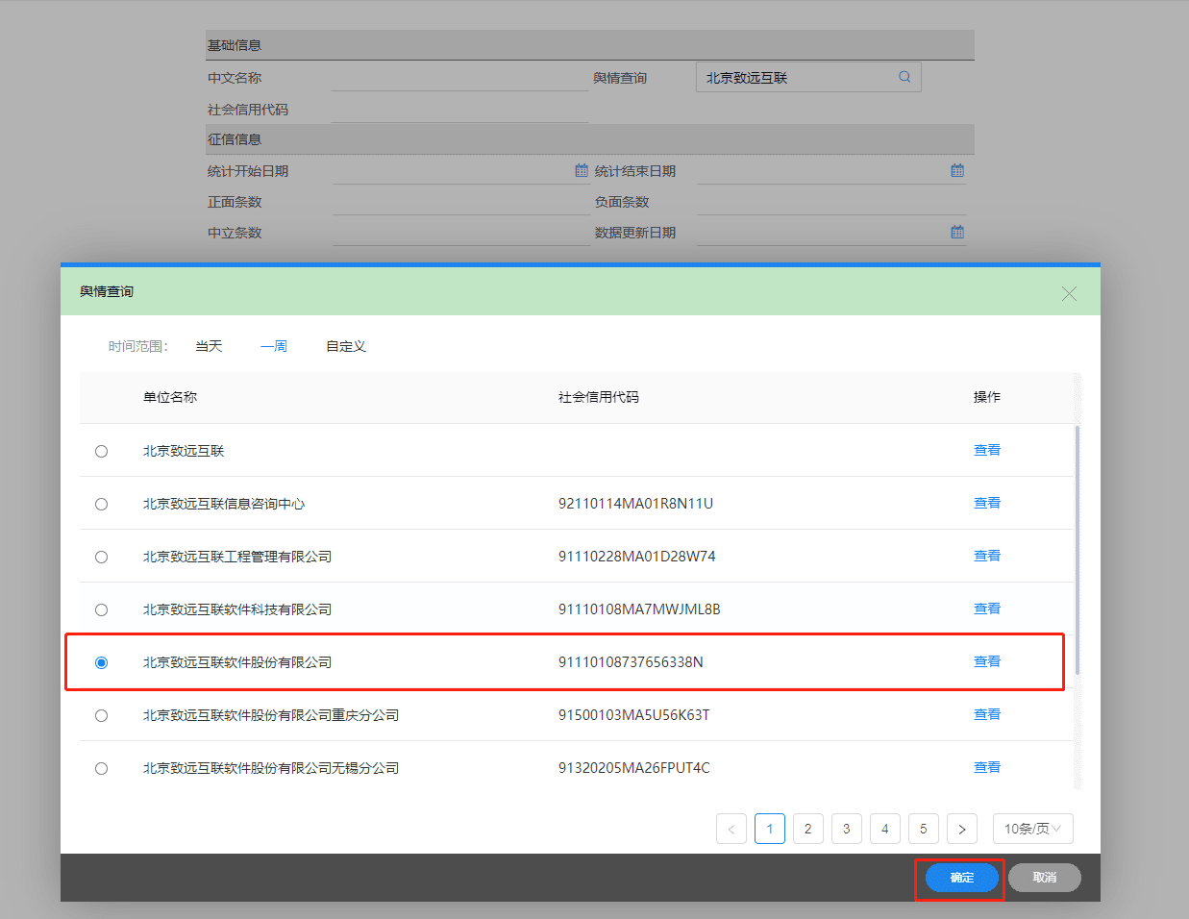Confirm selection with 确定 button
This screenshot has height=919, width=1189.
962,878
